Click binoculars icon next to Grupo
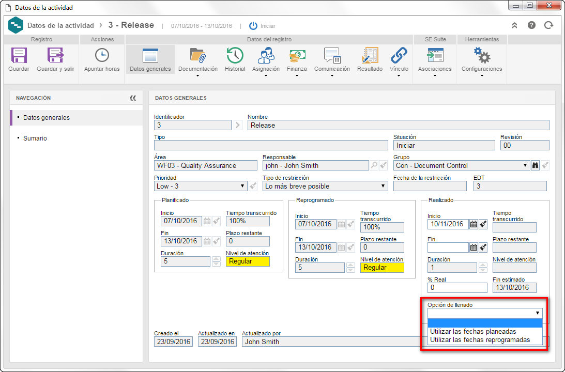This screenshot has width=565, height=372. 535,165
